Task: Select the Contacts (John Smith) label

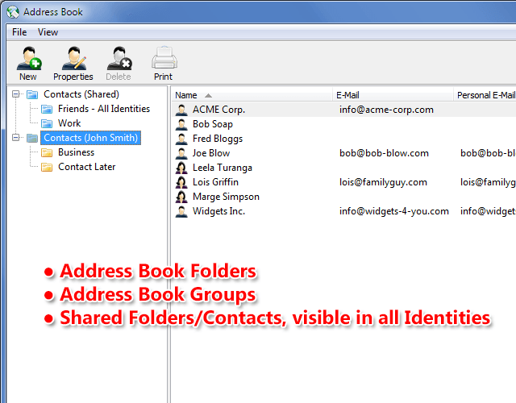Action: [91, 138]
